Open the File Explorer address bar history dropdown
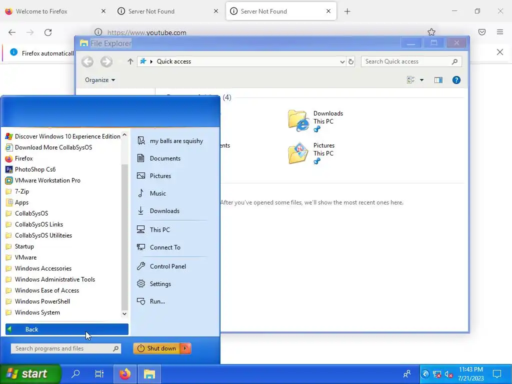Screen dimensions: 512x384 coord(342,61)
